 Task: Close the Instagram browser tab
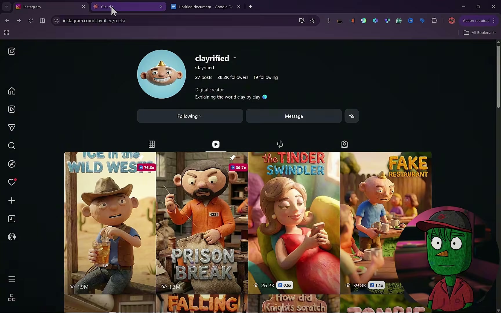pos(83,7)
